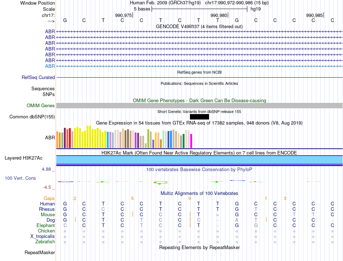Image resolution: width=343 pixels, height=261 pixels.
Task: Click the magenta last bar in GTEx chart
Action: point(191,141)
